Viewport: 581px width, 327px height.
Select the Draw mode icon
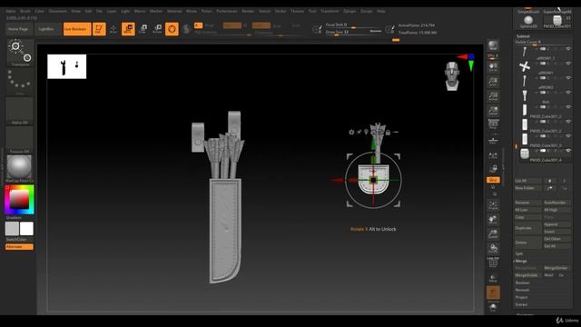coord(113,29)
